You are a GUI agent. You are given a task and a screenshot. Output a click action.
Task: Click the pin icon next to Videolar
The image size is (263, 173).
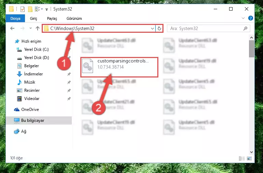tap(69, 99)
